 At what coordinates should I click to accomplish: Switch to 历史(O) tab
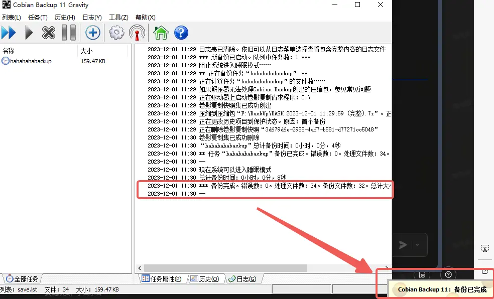(x=205, y=279)
